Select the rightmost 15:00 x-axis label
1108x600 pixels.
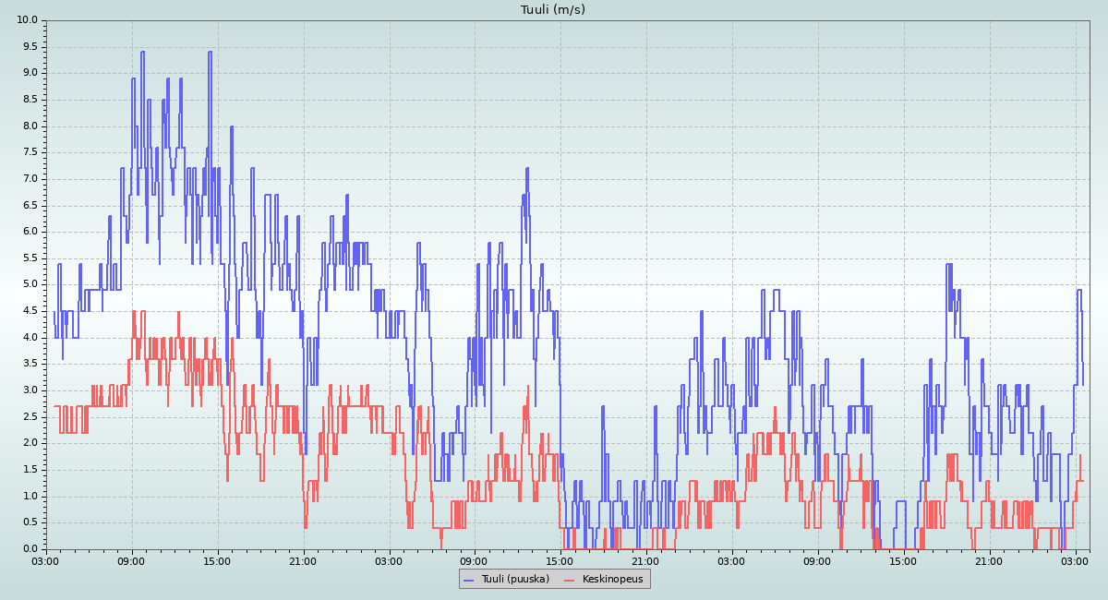(x=903, y=560)
